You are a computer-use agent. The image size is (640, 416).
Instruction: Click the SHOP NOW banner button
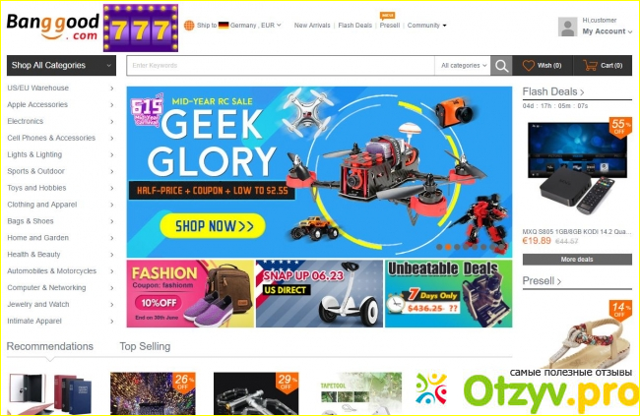(213, 225)
